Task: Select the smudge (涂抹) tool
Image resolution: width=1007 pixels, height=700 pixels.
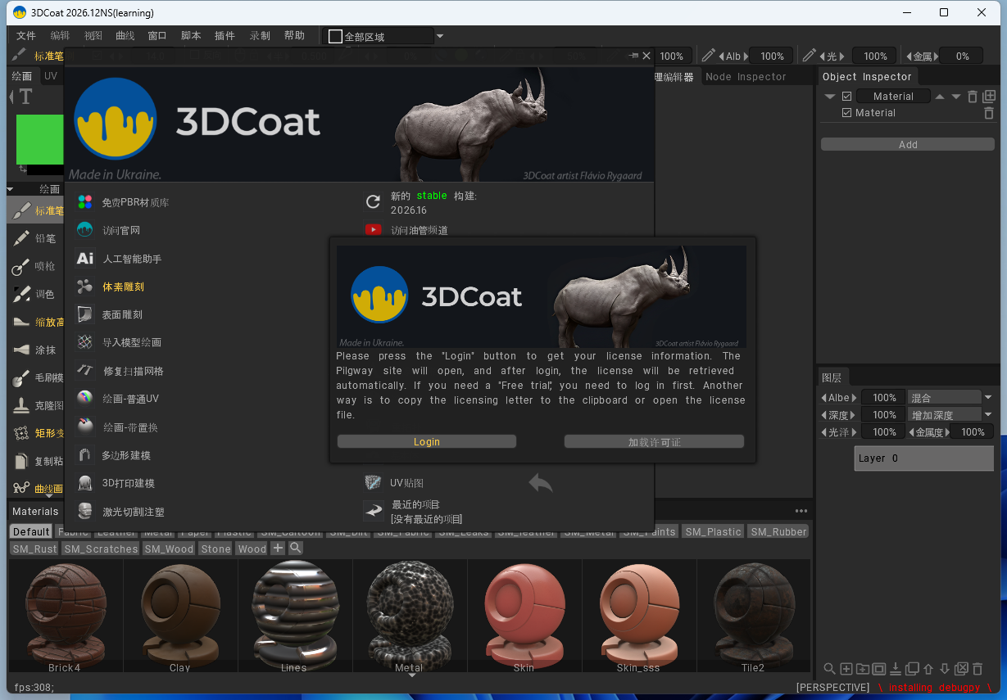Action: 35,350
